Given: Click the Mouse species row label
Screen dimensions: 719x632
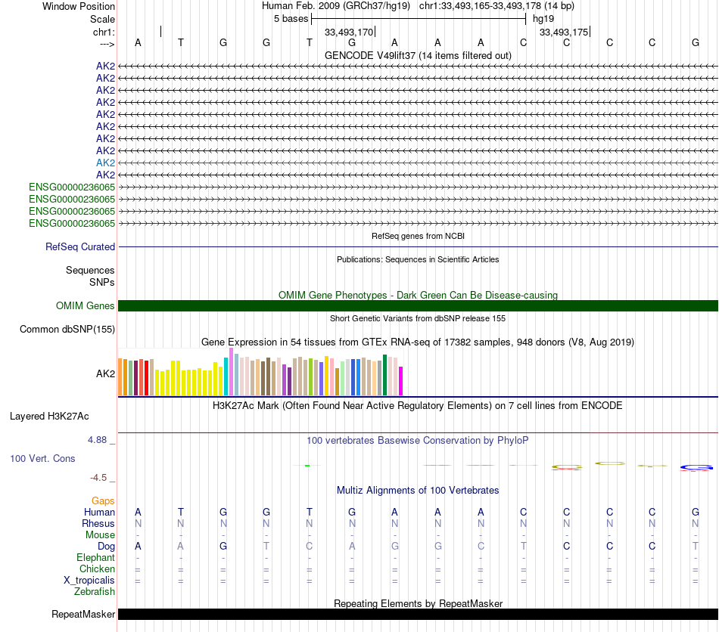Looking at the screenshot, I should [x=100, y=535].
